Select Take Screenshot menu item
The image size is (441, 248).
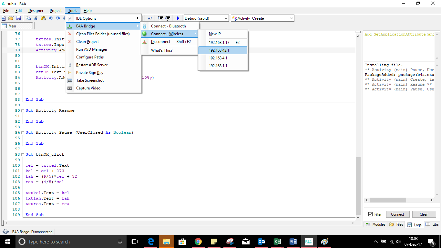(x=103, y=80)
